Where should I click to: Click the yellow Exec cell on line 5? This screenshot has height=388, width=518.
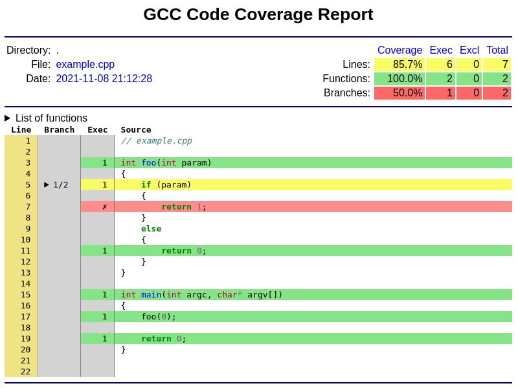(x=105, y=184)
